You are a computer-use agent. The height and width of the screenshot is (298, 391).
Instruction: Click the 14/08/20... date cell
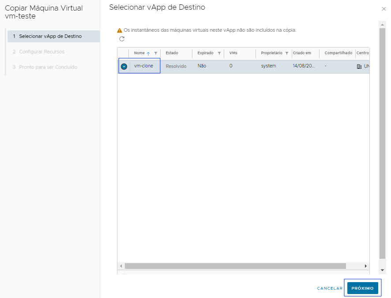(x=304, y=66)
